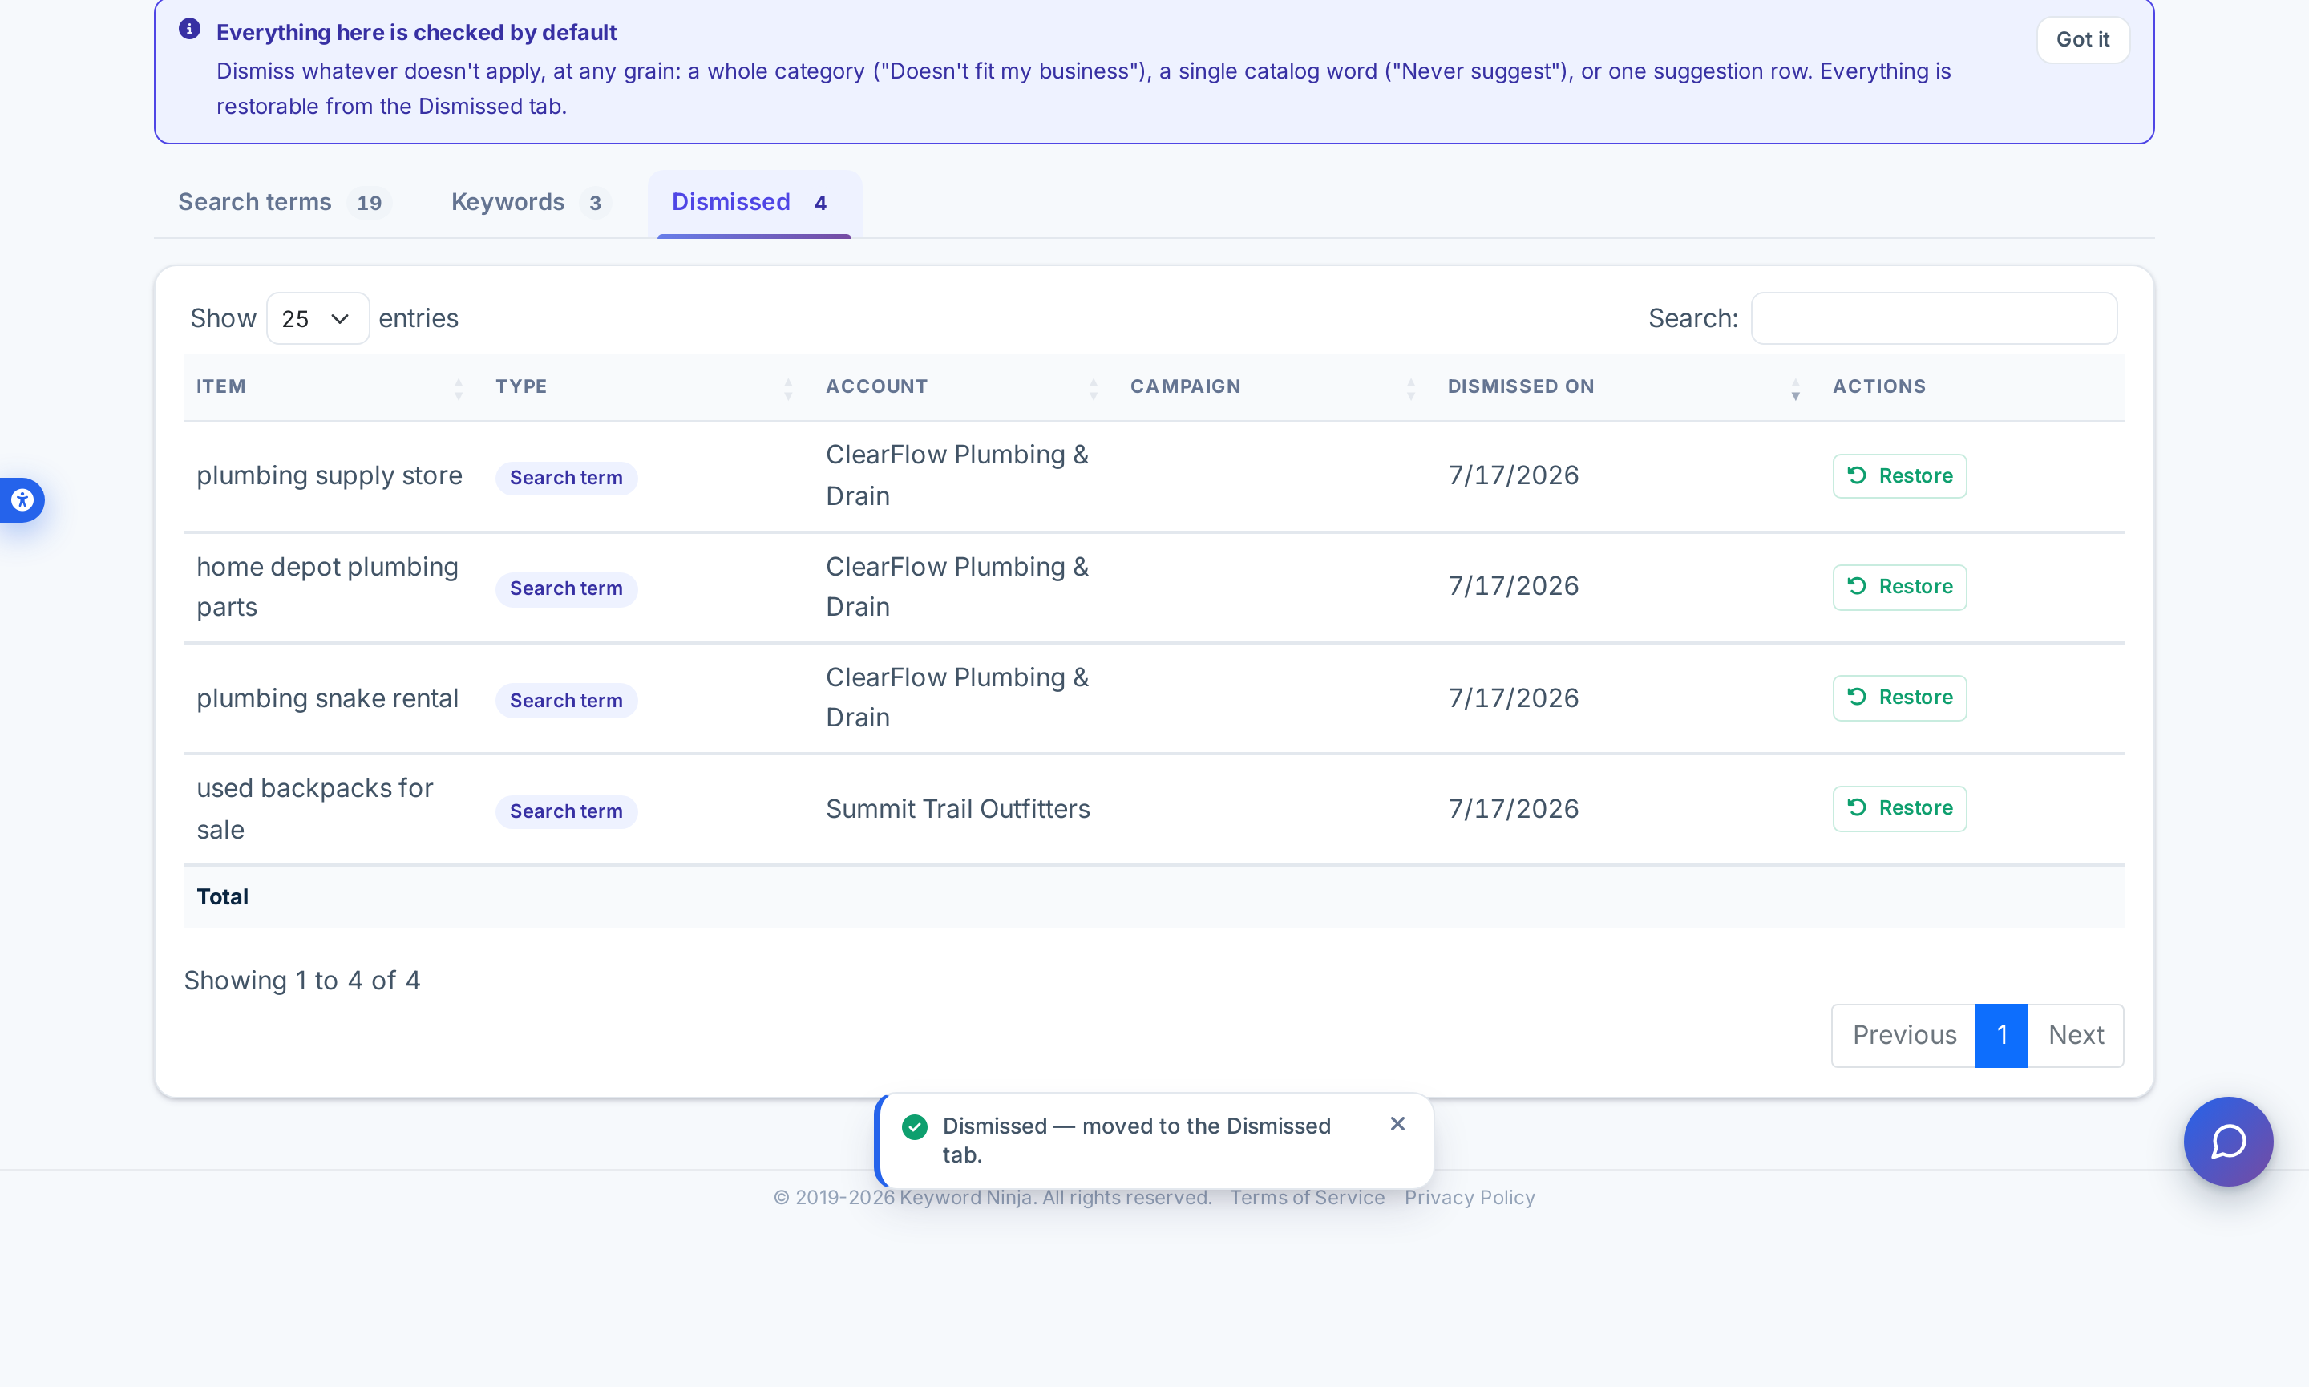The width and height of the screenshot is (2309, 1387).
Task: Go to Previous page
Action: click(1903, 1035)
